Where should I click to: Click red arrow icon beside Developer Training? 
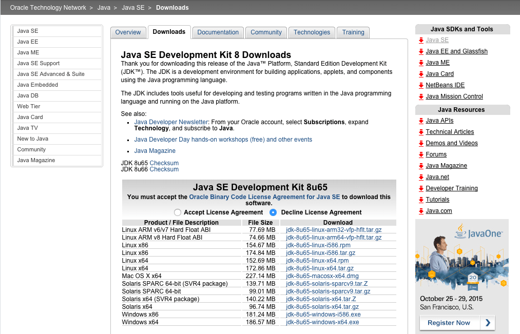pyautogui.click(x=421, y=188)
